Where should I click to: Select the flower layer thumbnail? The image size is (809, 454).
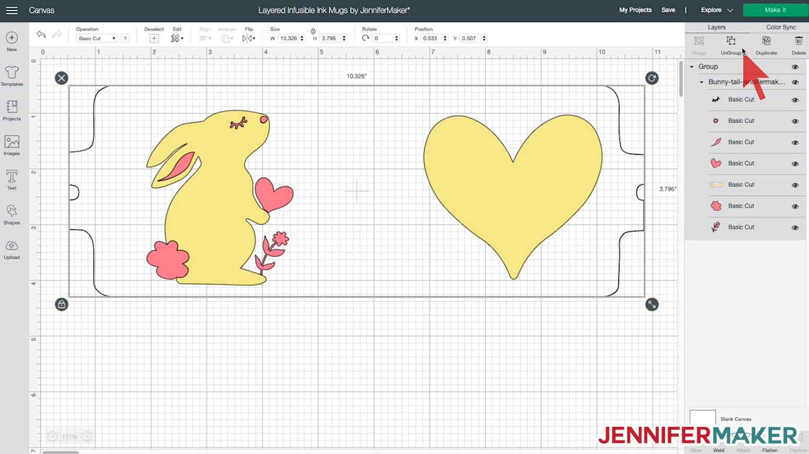tap(716, 228)
